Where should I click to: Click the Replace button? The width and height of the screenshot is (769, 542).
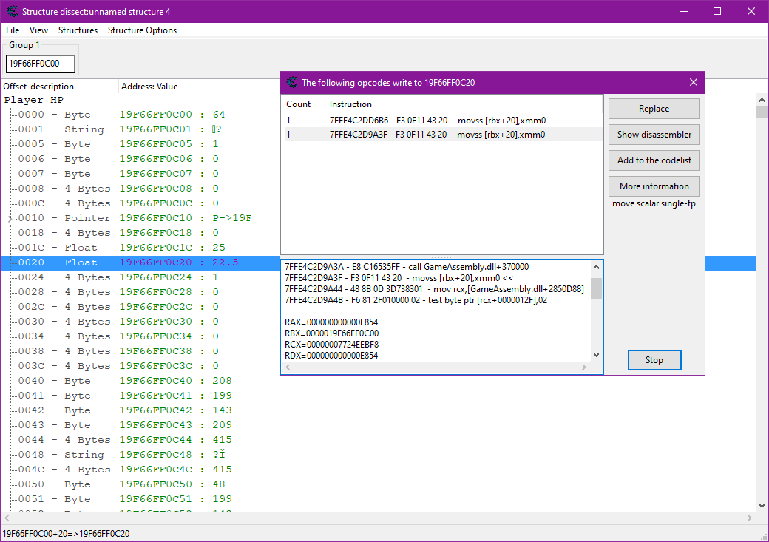654,109
